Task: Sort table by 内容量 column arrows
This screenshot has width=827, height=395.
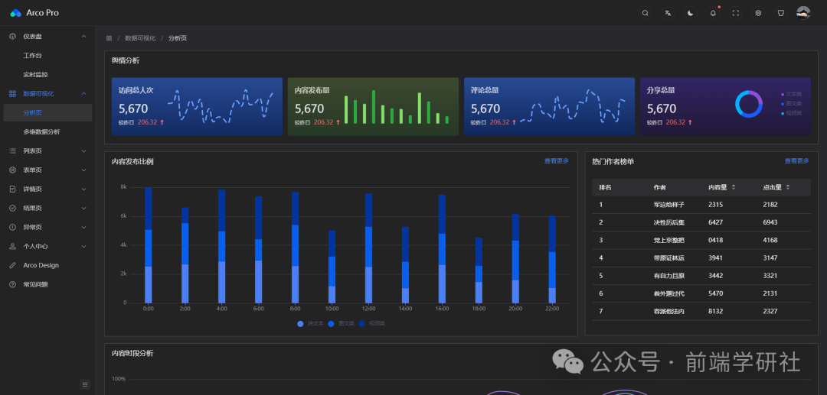Action: [x=733, y=187]
